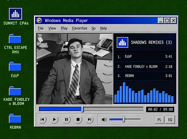Toggle the EQ equalizer button
Screen dimensions: 187x139
(x=170, y=120)
